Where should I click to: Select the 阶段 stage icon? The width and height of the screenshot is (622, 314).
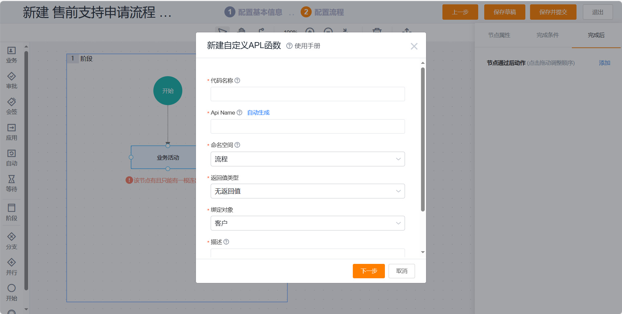(x=11, y=208)
